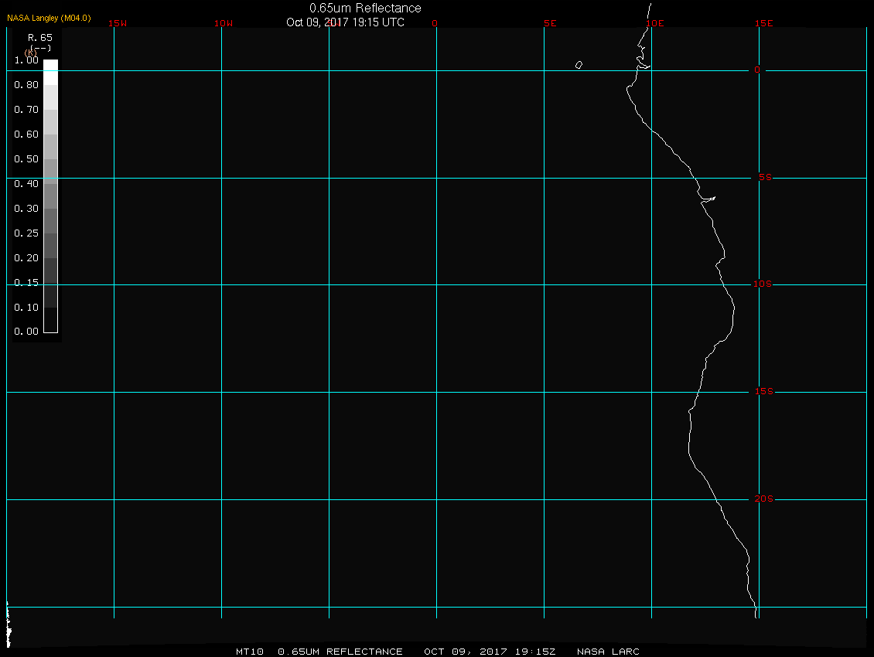Screen dimensions: 874x657
Task: Click the 5E longitude label
Action: tap(550, 23)
